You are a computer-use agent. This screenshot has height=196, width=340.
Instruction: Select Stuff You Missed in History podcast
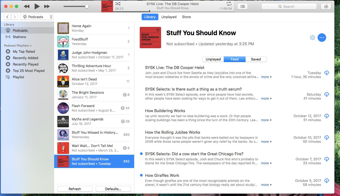click(x=94, y=135)
